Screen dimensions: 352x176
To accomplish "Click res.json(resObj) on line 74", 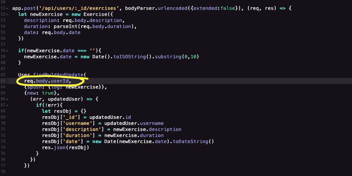I will tap(66, 147).
